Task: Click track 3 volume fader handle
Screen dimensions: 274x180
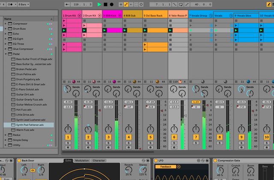Action: click(120, 114)
